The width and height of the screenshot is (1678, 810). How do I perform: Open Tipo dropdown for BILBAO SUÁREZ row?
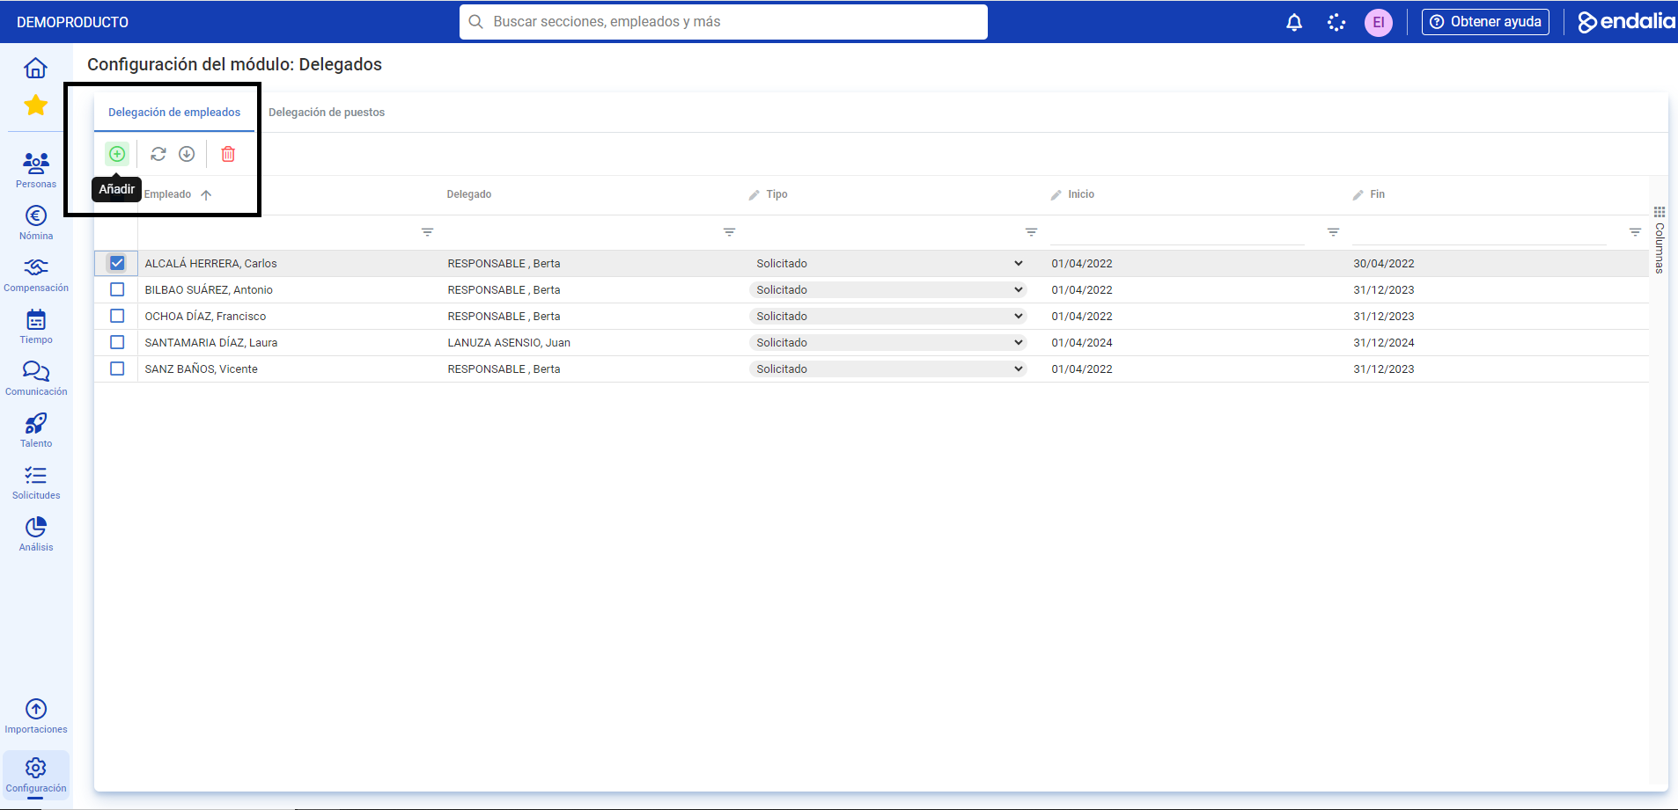pos(888,289)
